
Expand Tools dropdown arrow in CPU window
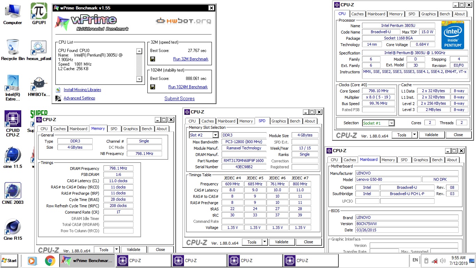414,135
